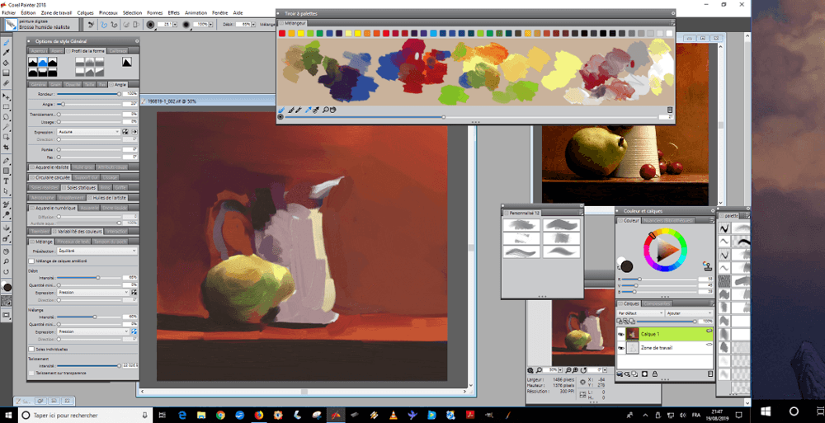The height and width of the screenshot is (423, 825).
Task: Click the Windows Start button
Action: (8, 415)
